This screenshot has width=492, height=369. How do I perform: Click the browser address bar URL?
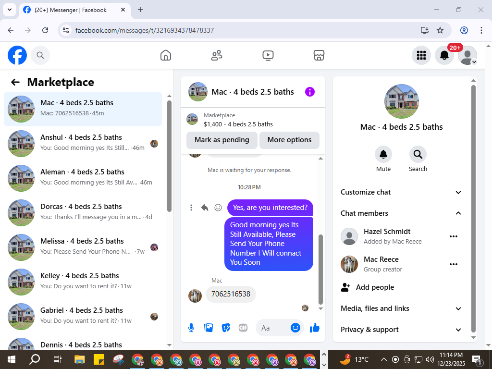145,30
